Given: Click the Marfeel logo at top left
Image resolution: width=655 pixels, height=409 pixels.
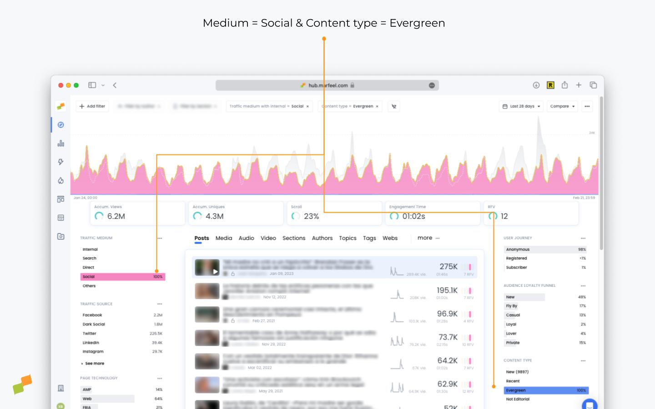Looking at the screenshot, I should pyautogui.click(x=60, y=106).
